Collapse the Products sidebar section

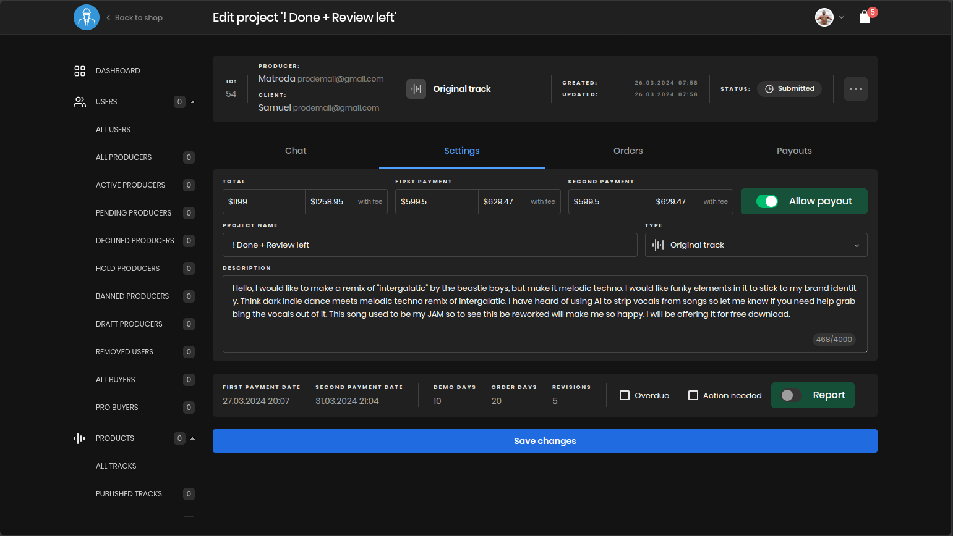tap(192, 438)
